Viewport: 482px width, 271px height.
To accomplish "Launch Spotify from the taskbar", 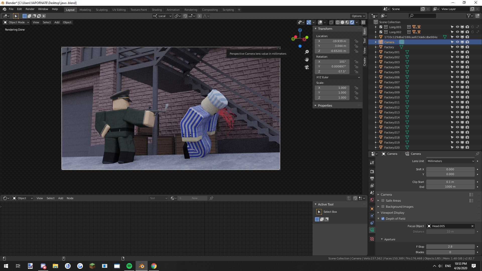I will pos(129,266).
